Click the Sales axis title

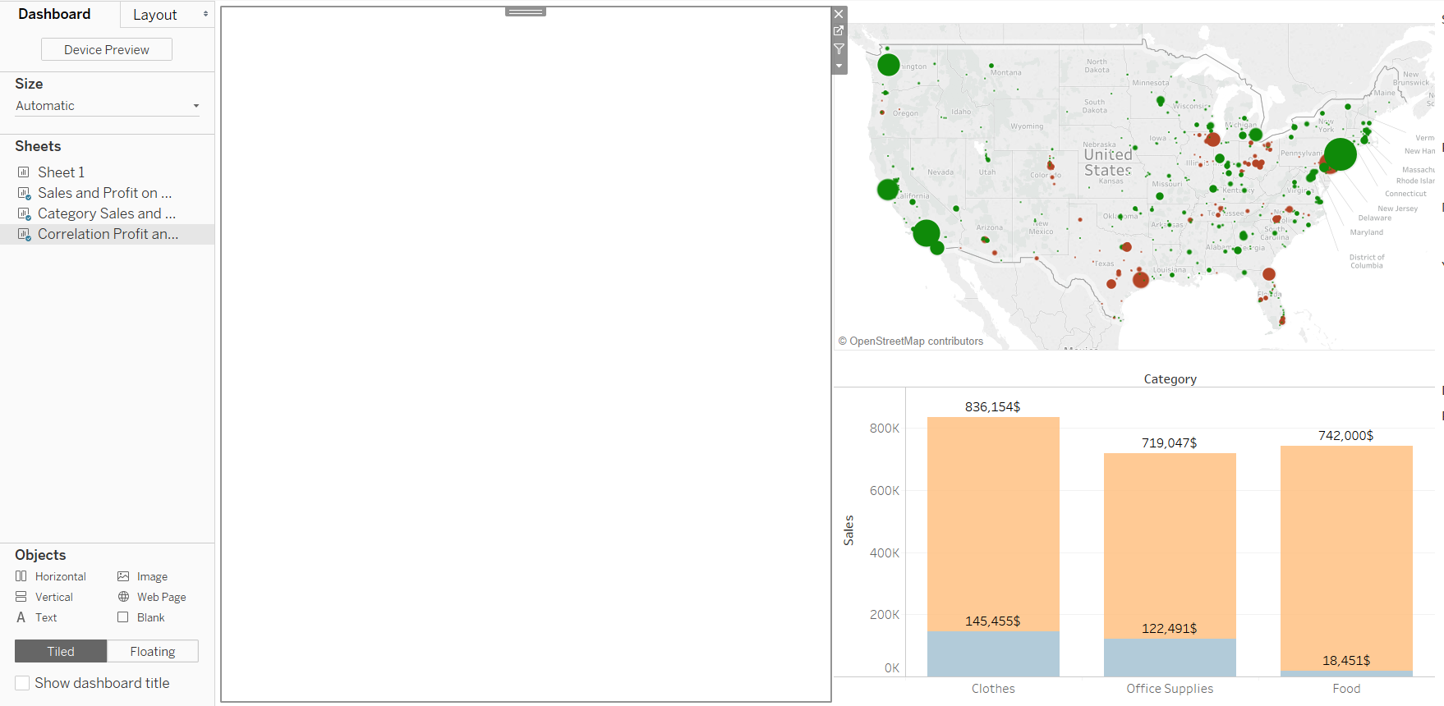[848, 530]
